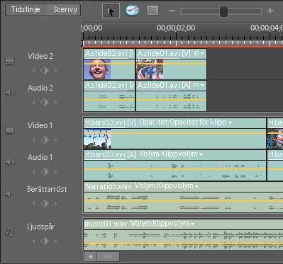
Task: Add keyframe diamond on Berättarröst track
Action: pos(45,203)
